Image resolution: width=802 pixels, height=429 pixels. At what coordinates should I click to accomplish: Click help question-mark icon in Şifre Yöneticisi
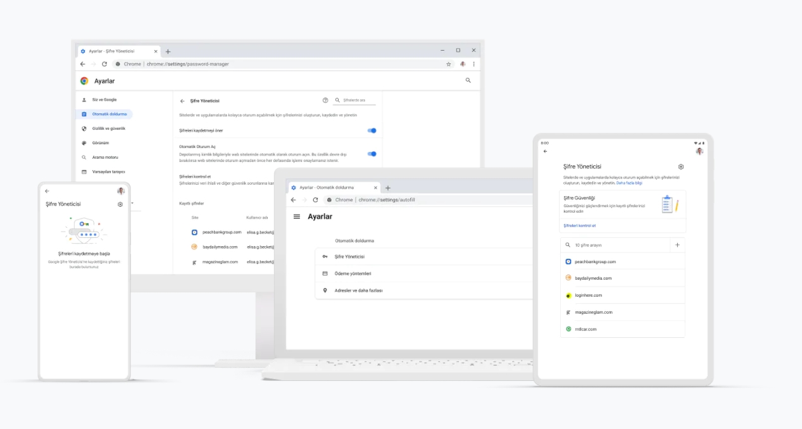coord(325,100)
